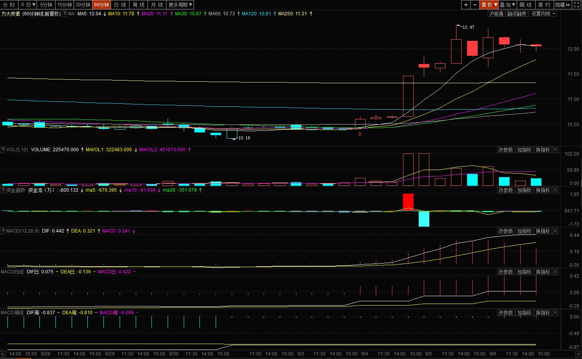The width and height of the screenshot is (582, 359).
Task: Switch to 分时 view
Action: [x=9, y=5]
